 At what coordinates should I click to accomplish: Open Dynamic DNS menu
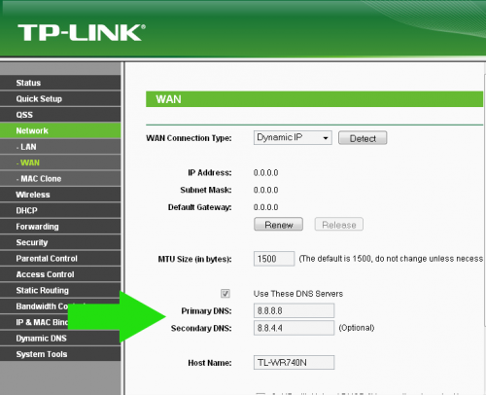60,339
